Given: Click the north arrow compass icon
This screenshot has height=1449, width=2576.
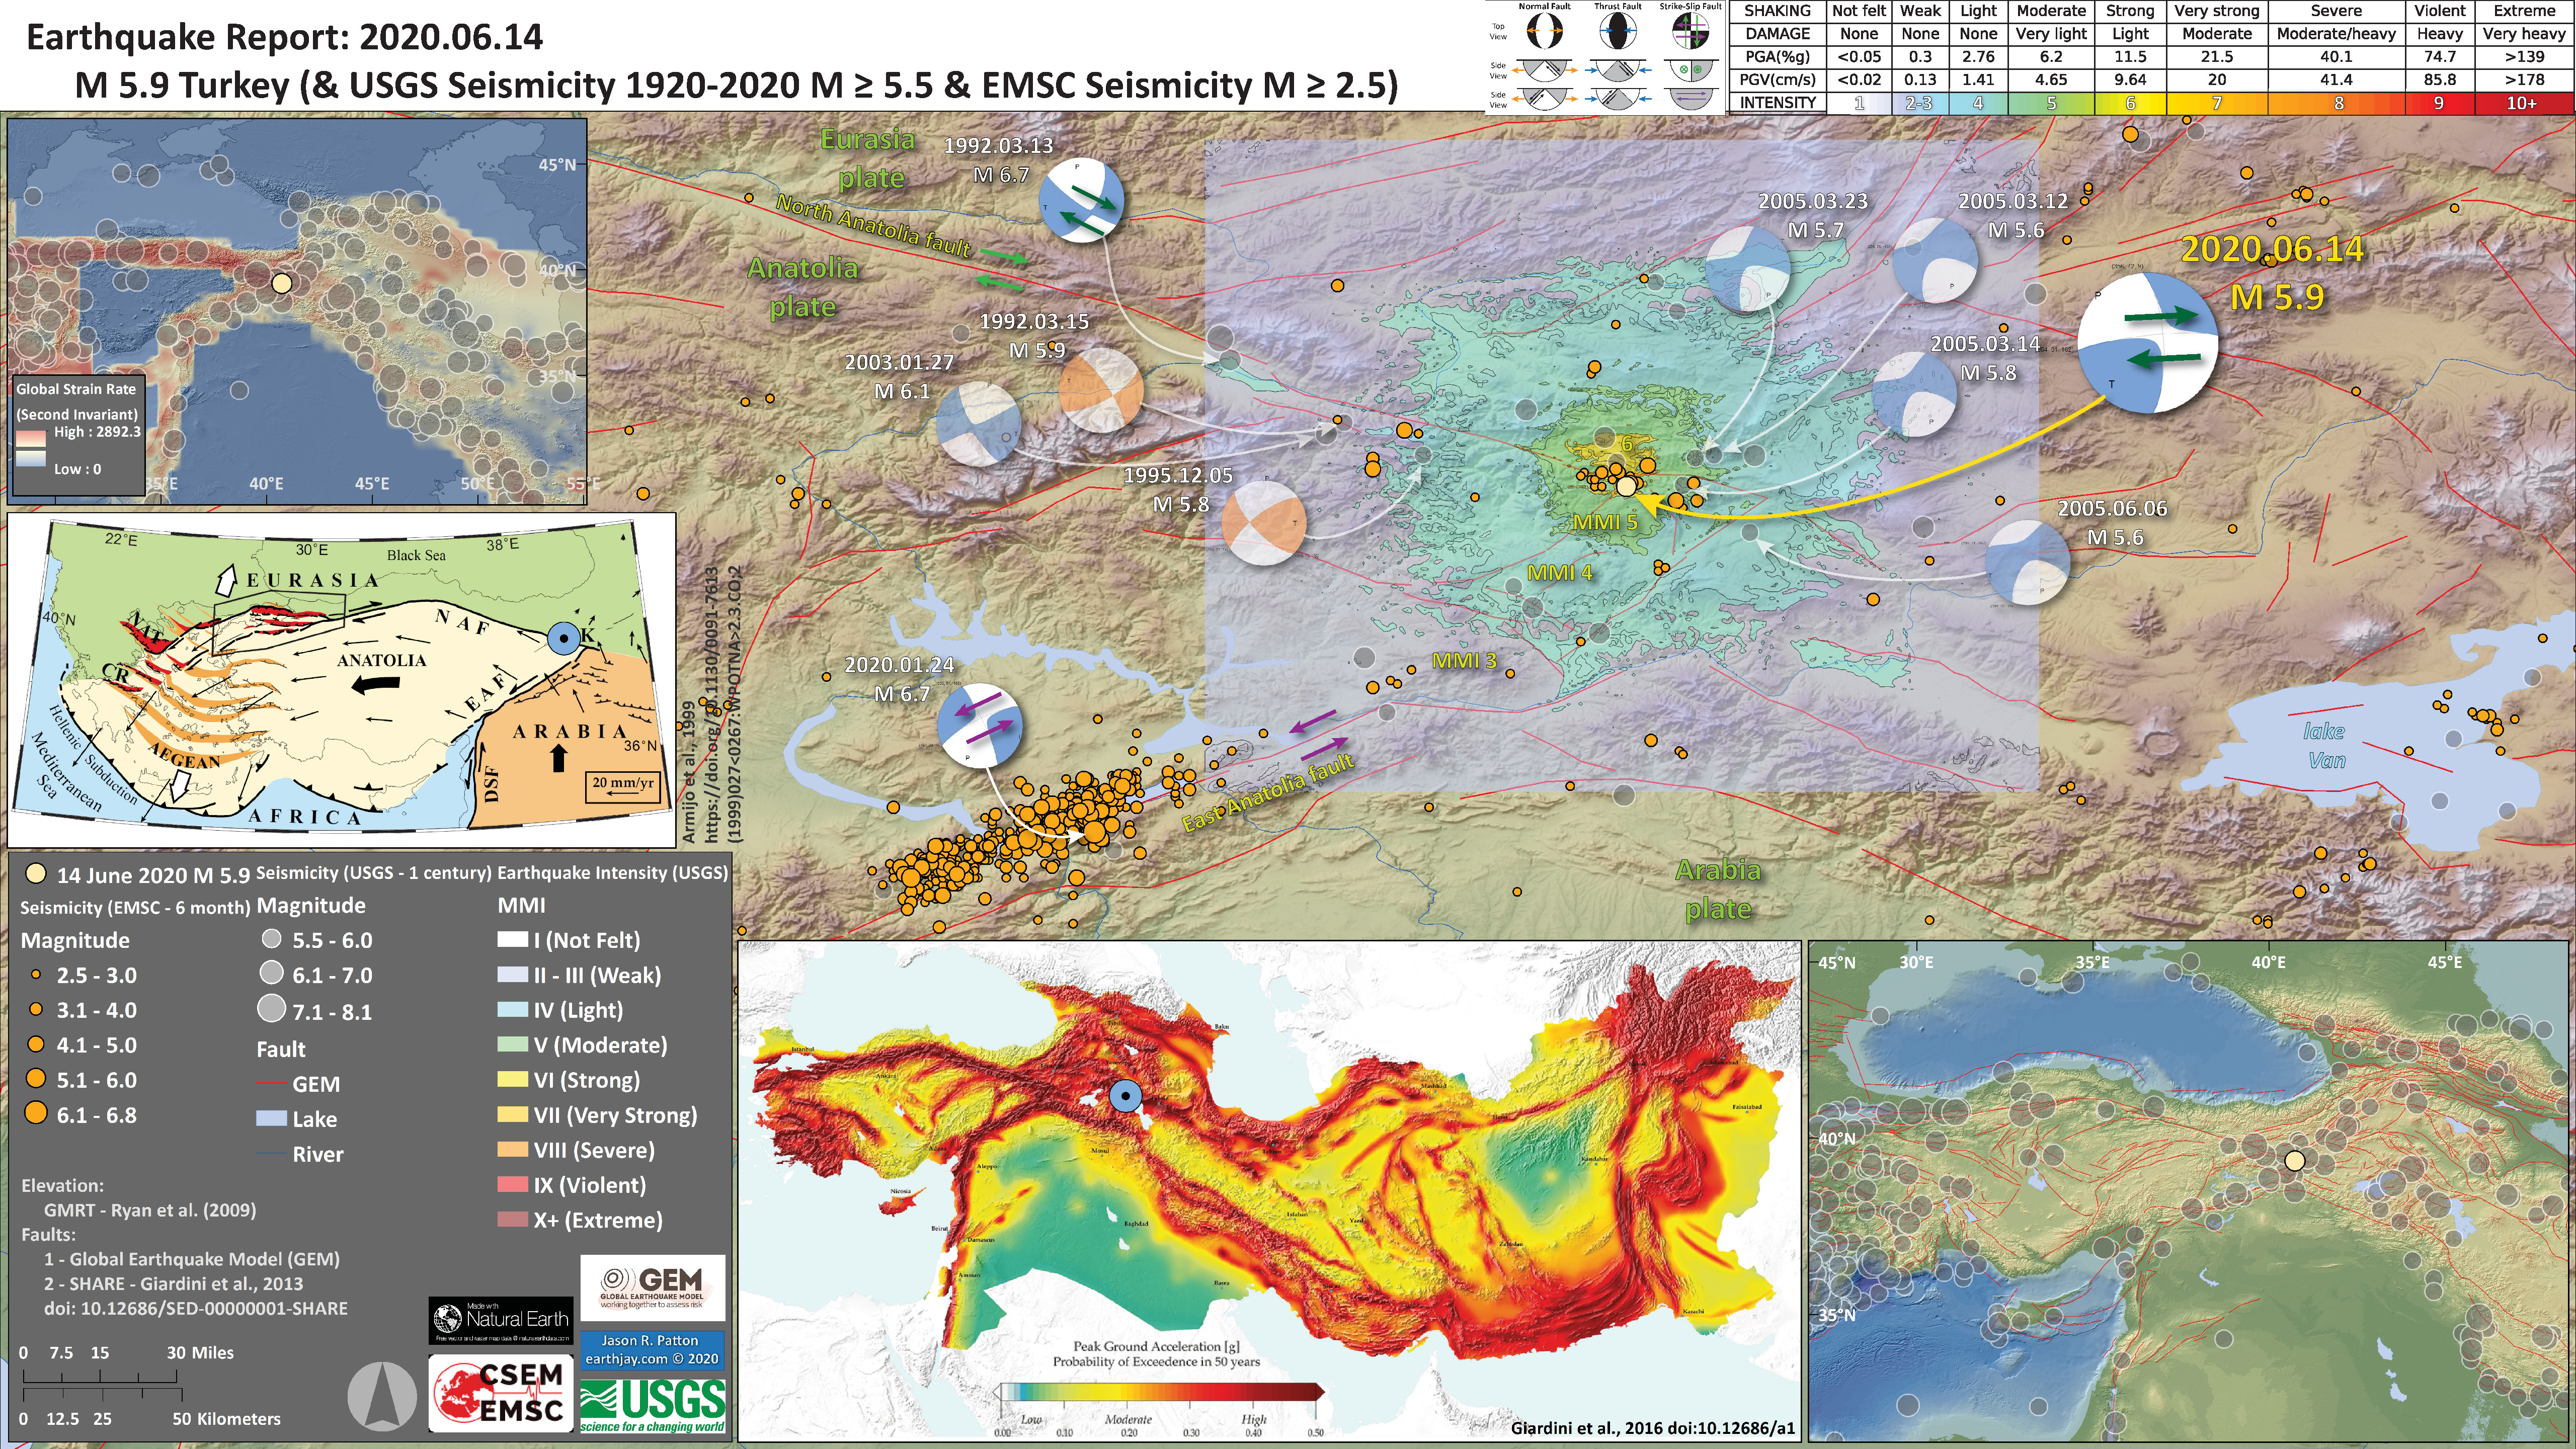Looking at the screenshot, I should (382, 1396).
